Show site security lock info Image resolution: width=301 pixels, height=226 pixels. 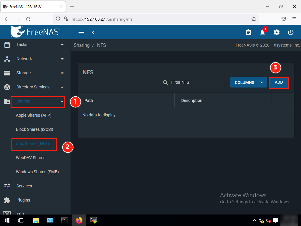(x=66, y=19)
